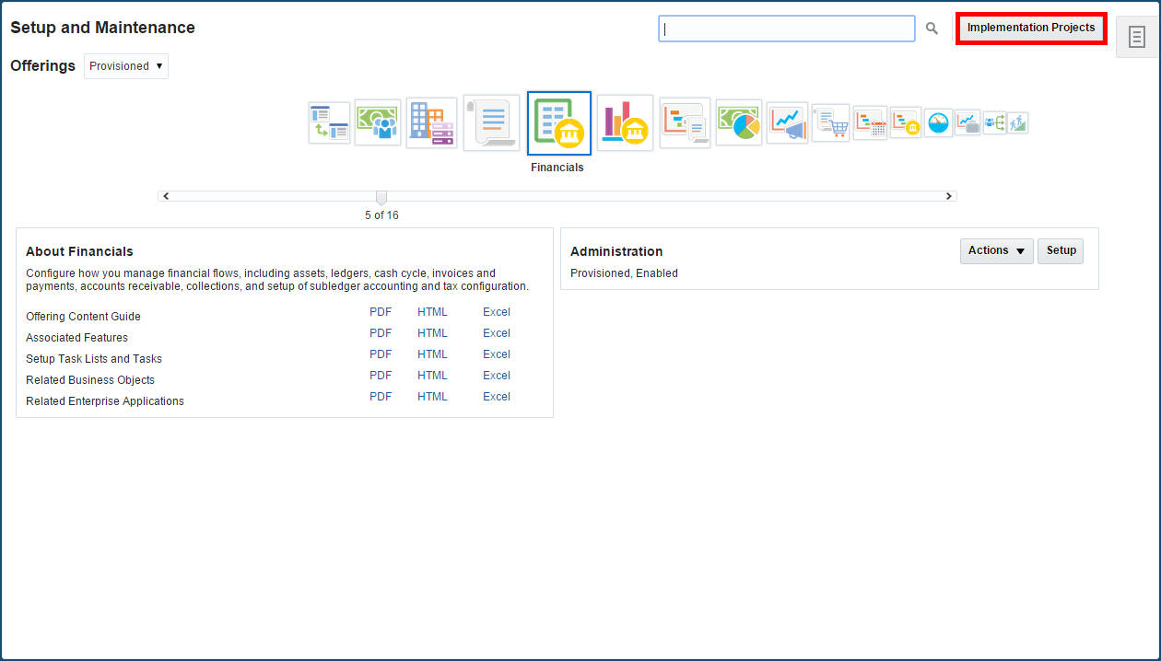
Task: Click inside the search input field
Action: (x=787, y=29)
